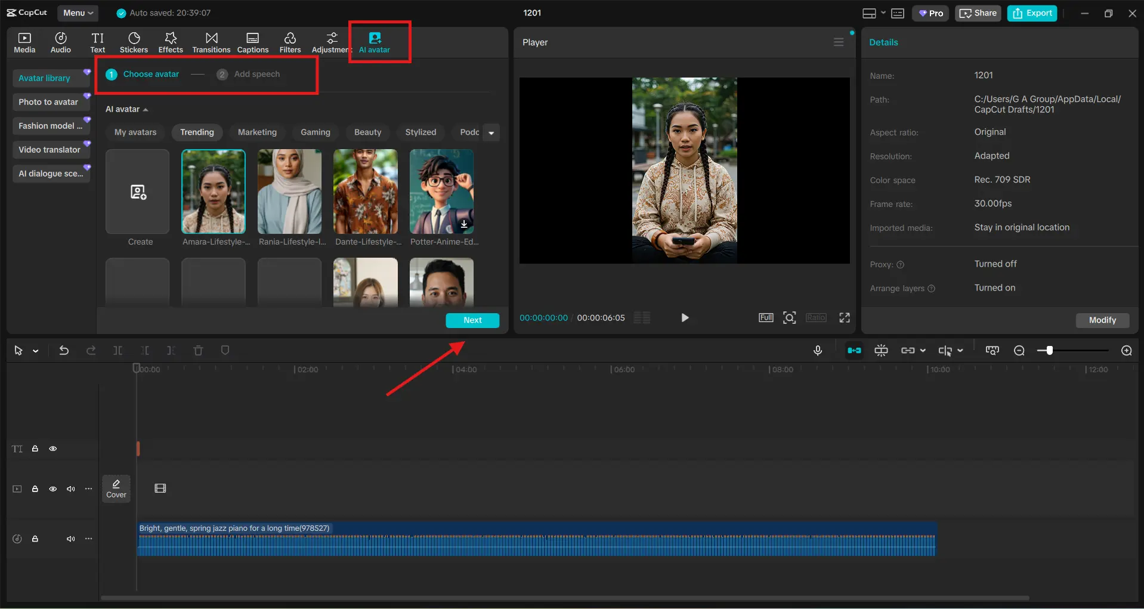Switch to Photo to avatar
1144x609 pixels.
click(x=48, y=102)
